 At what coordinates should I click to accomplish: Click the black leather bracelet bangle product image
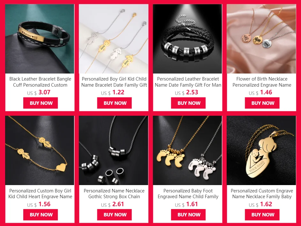[x=40, y=39]
